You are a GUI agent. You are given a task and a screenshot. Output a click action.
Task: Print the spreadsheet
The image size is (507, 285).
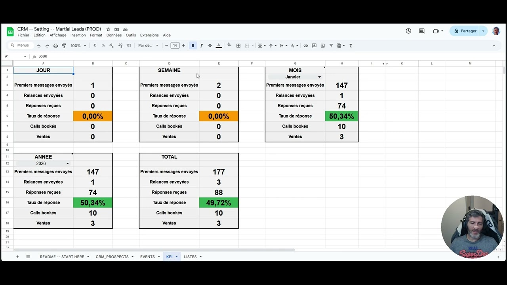(55, 46)
